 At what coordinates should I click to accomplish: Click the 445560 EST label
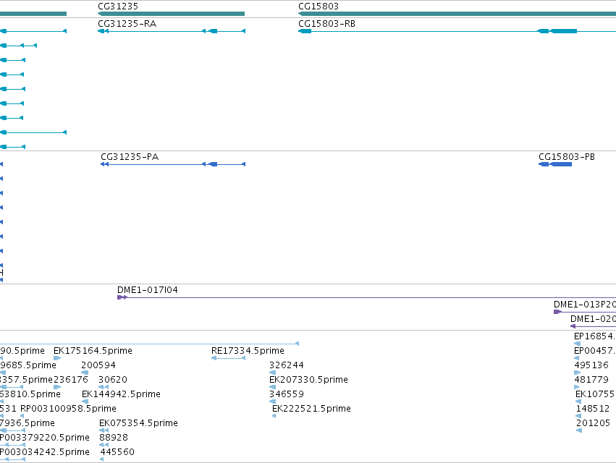117,452
